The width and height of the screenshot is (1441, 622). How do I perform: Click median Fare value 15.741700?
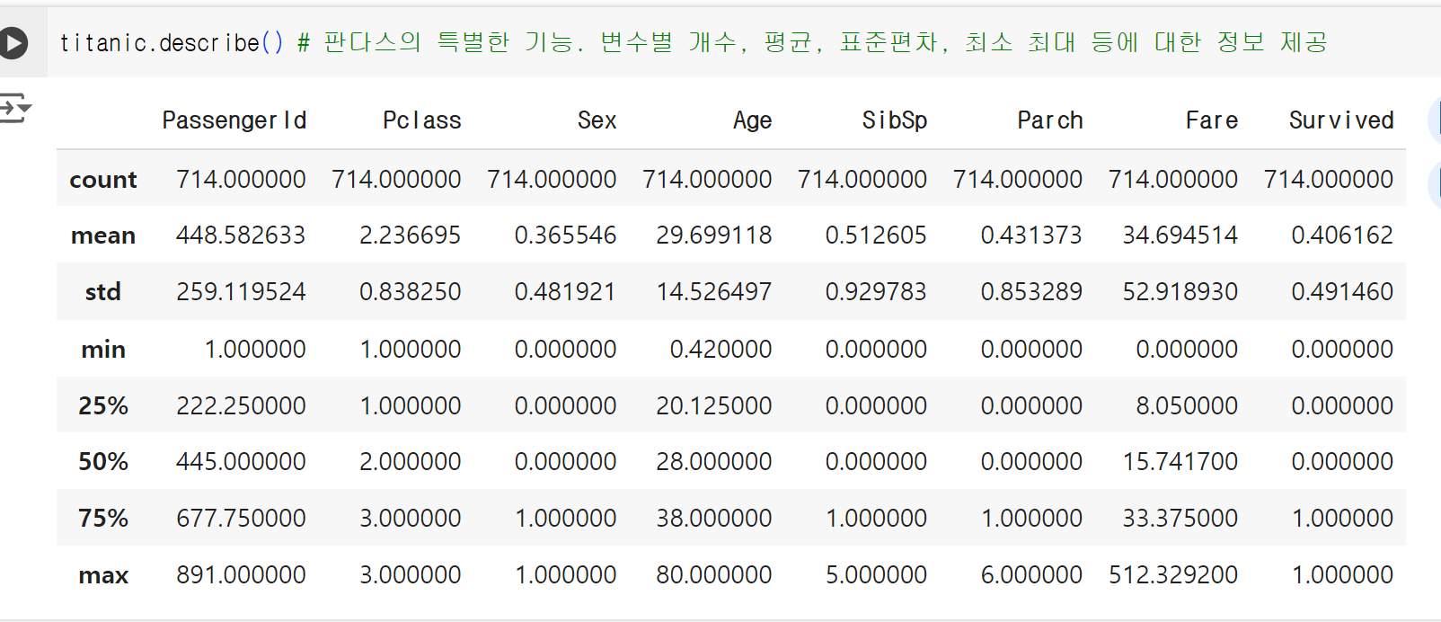pyautogui.click(x=1180, y=461)
